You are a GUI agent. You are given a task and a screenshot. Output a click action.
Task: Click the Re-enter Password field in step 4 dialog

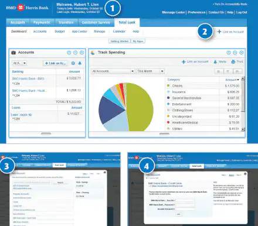point(185,209)
